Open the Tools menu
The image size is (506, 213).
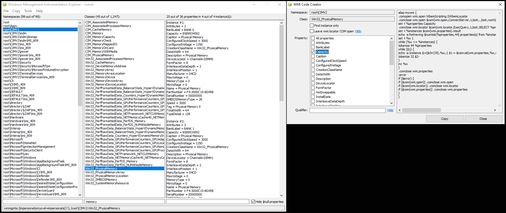tap(28, 11)
